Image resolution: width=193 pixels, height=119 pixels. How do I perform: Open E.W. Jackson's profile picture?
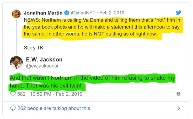point(16,62)
